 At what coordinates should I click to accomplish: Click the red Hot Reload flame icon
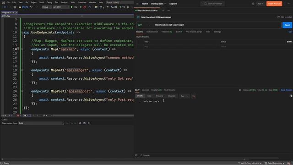(x=85, y=7)
